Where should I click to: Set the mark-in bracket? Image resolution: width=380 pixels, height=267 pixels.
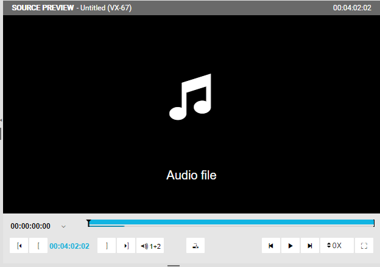pyautogui.click(x=38, y=246)
